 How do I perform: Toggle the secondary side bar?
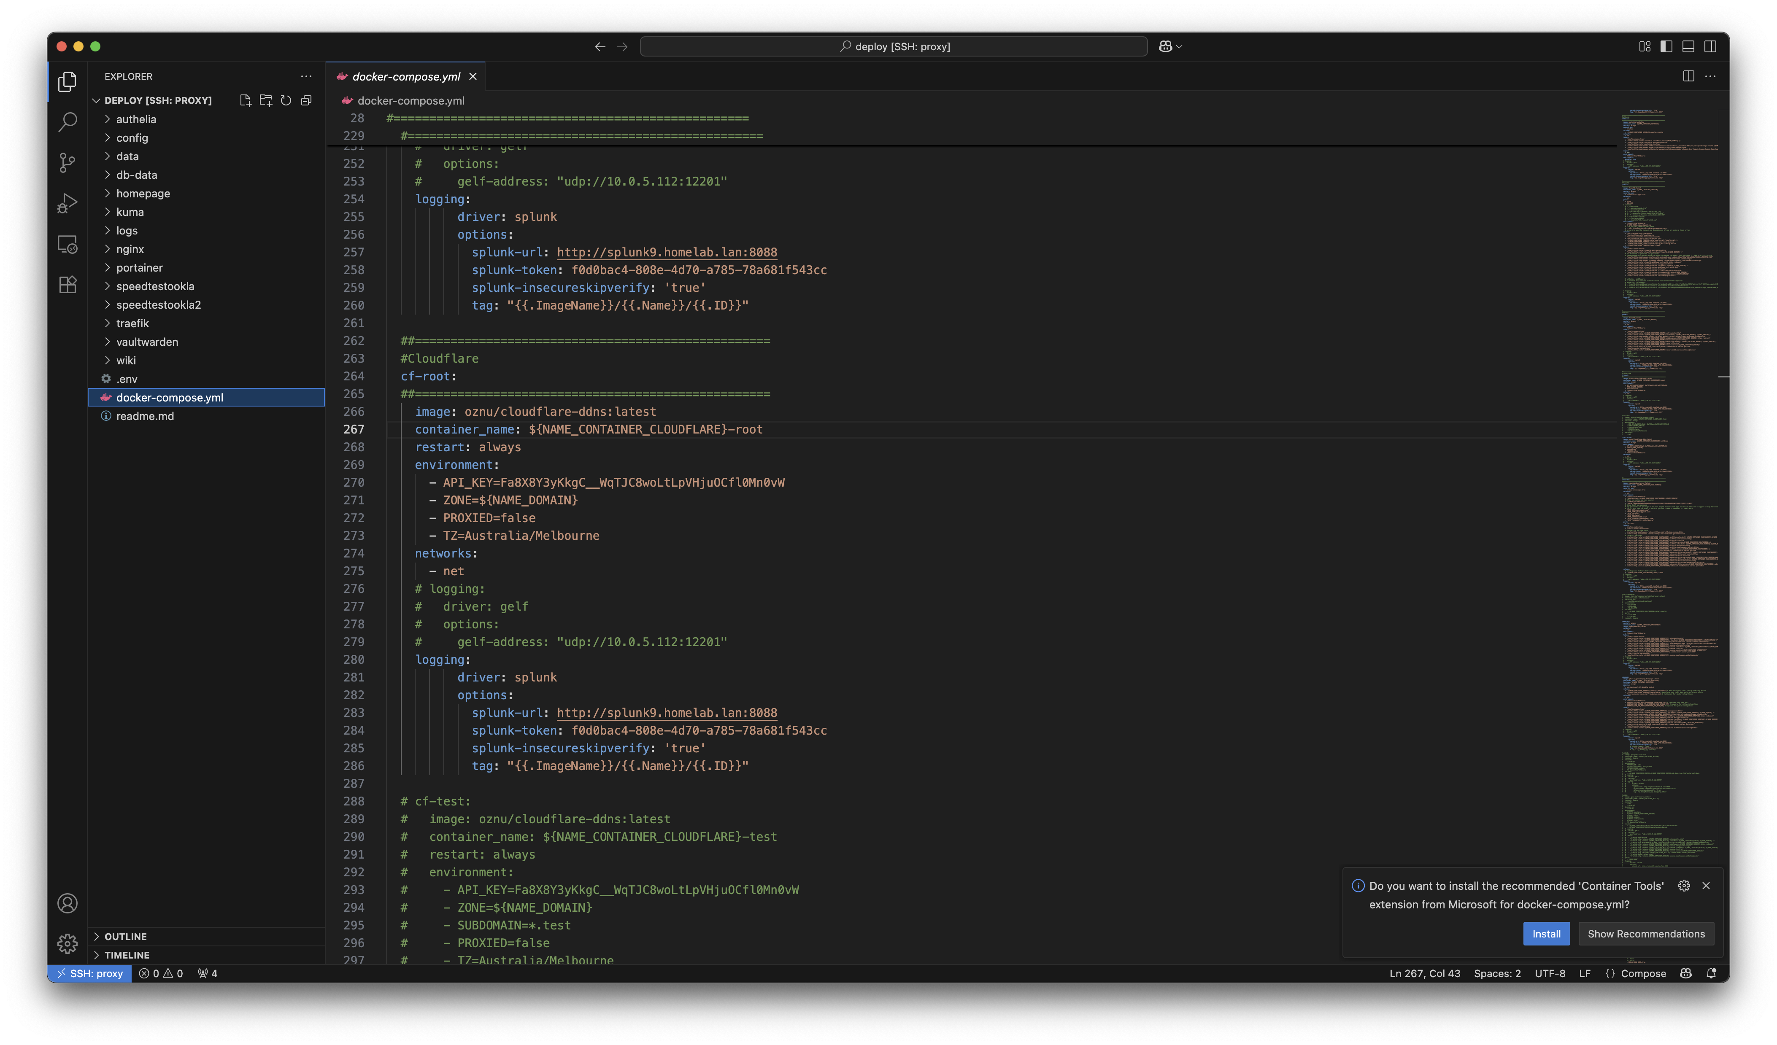point(1710,46)
